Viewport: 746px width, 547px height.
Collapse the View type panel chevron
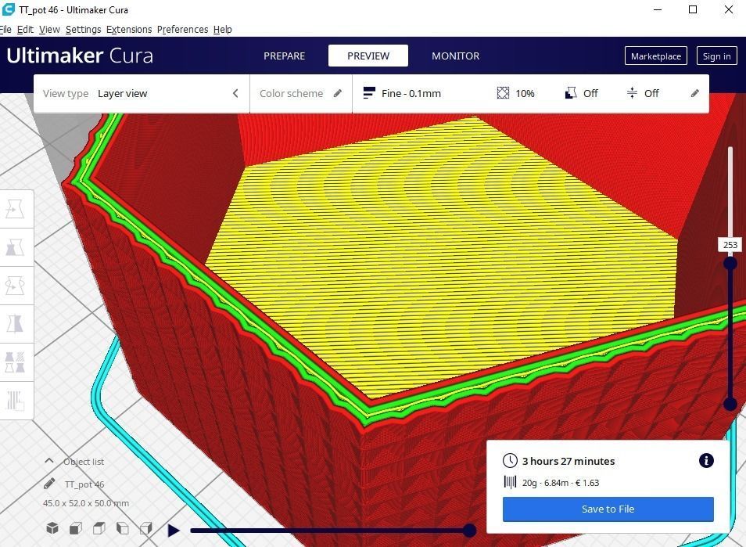[x=235, y=93]
